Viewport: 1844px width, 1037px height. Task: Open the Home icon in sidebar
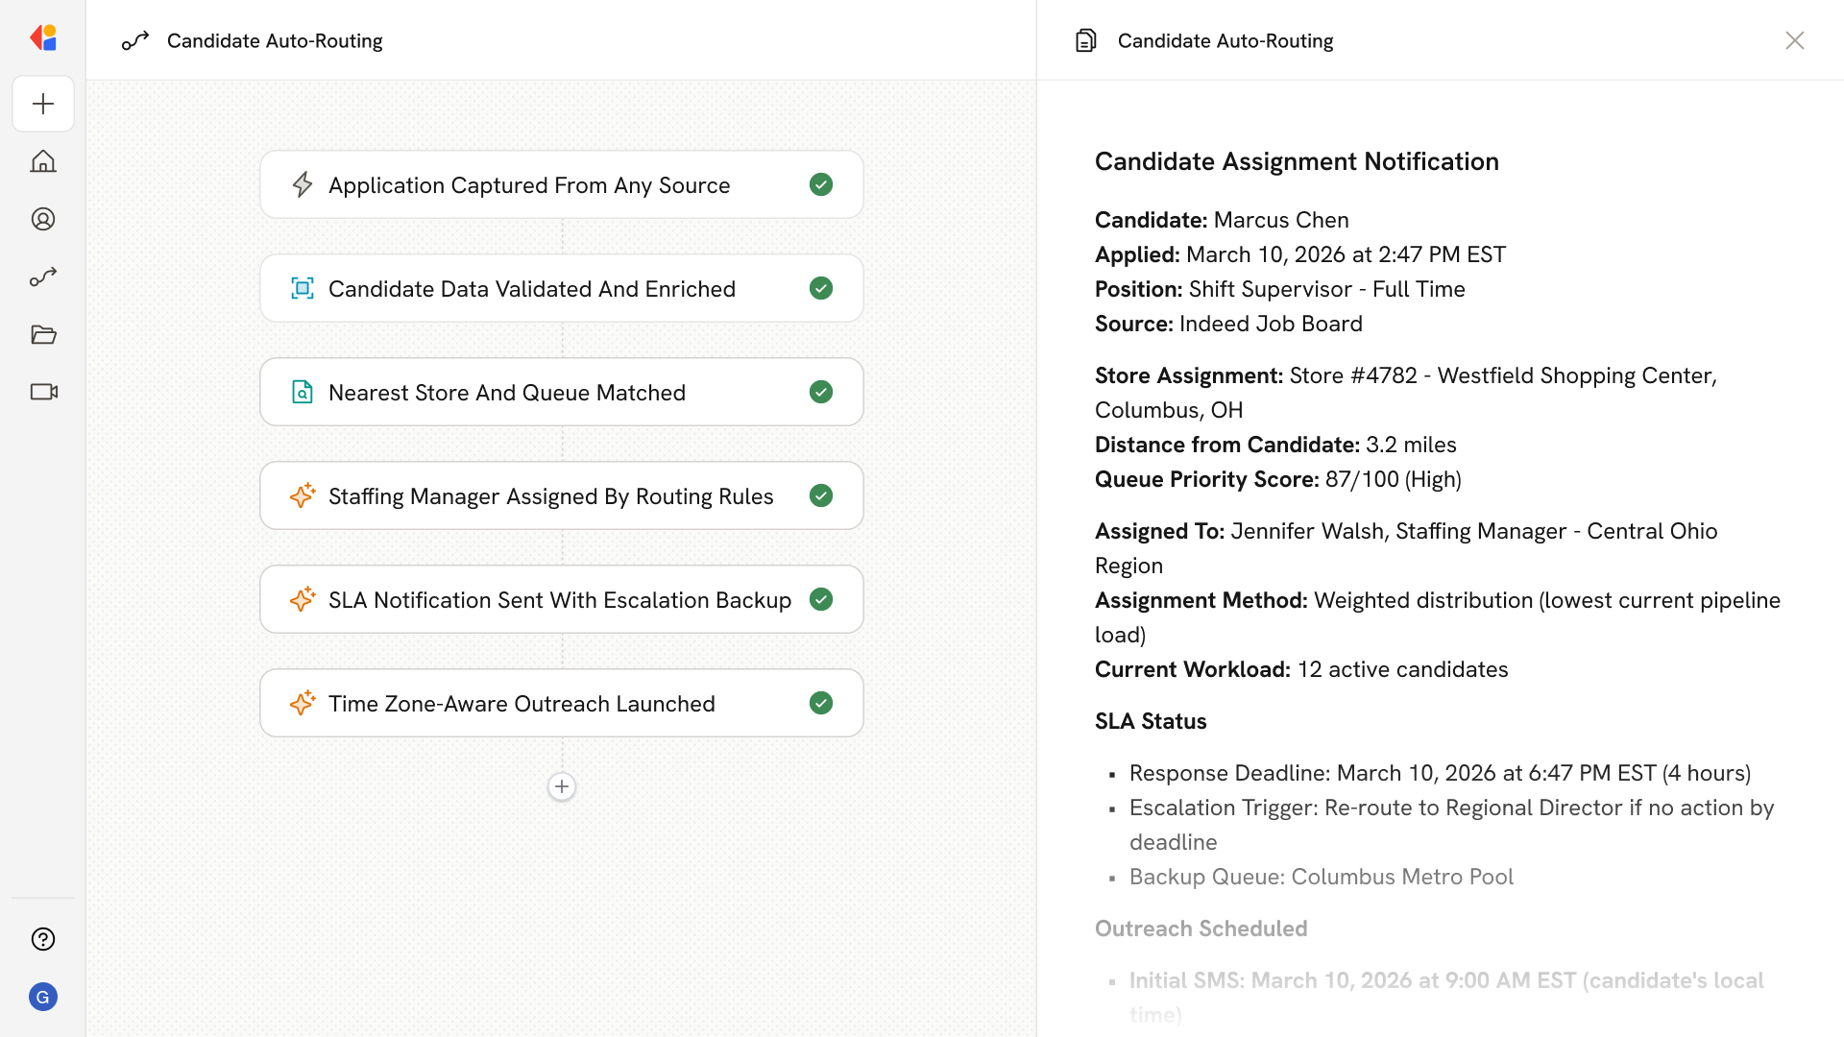(43, 161)
